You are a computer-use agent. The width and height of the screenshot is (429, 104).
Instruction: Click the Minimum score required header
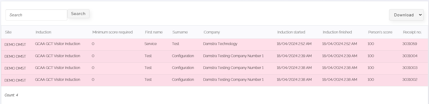point(112,32)
